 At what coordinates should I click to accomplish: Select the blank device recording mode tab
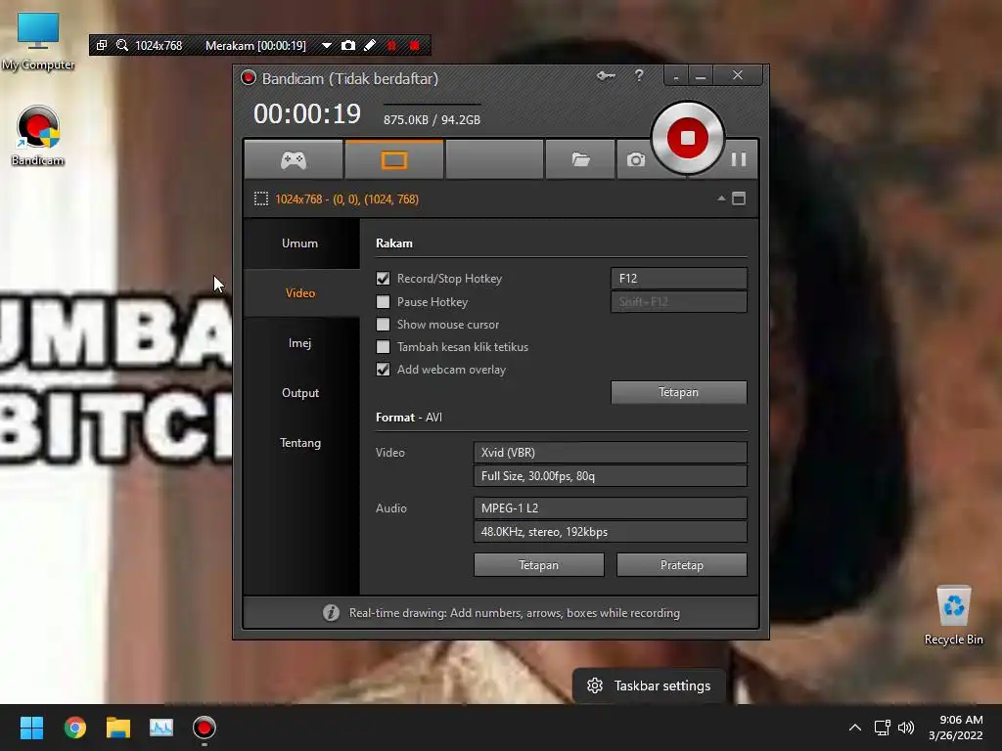[x=494, y=159]
